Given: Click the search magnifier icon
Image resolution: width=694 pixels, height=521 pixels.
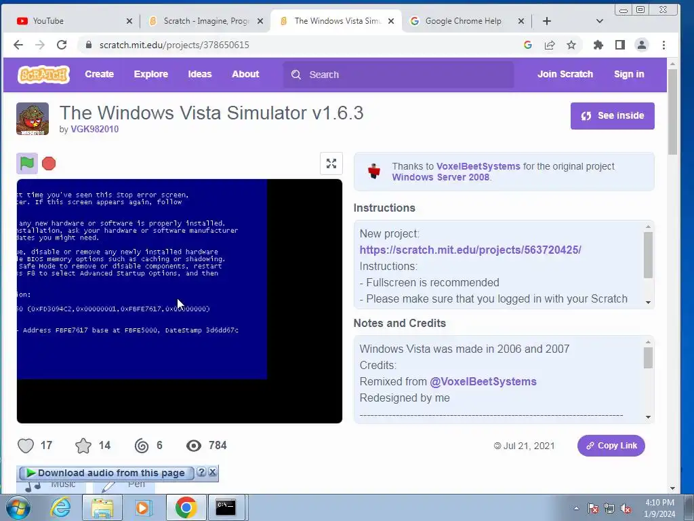Looking at the screenshot, I should 296,75.
